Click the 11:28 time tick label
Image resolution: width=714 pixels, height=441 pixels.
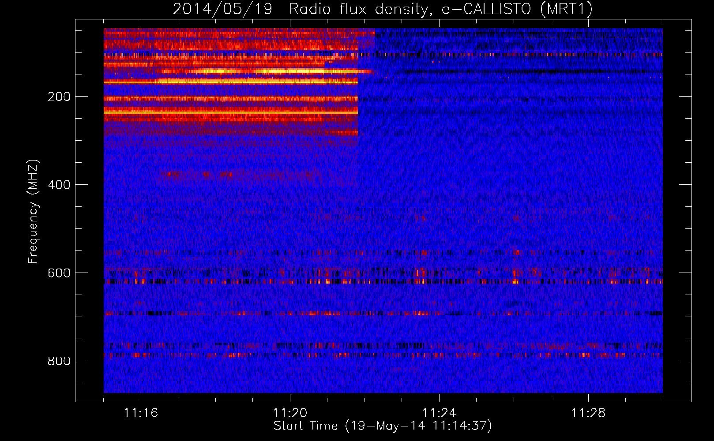pos(588,413)
